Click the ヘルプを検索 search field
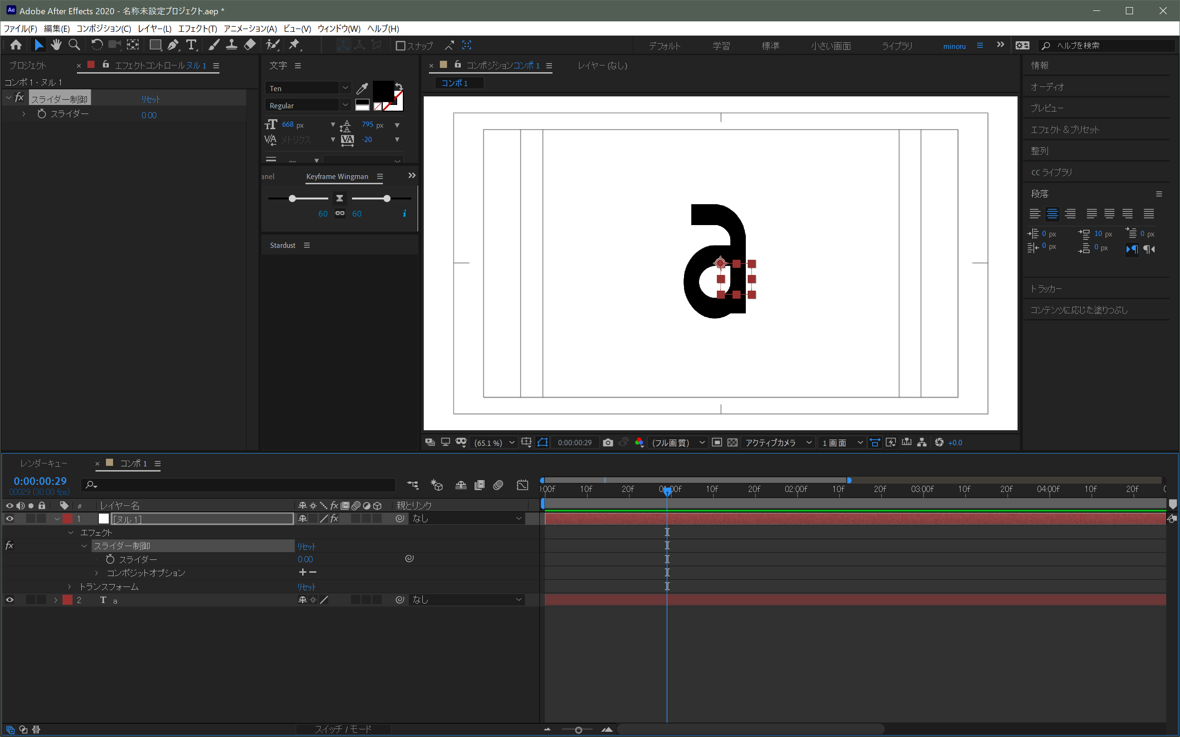This screenshot has width=1180, height=737. coord(1107,46)
